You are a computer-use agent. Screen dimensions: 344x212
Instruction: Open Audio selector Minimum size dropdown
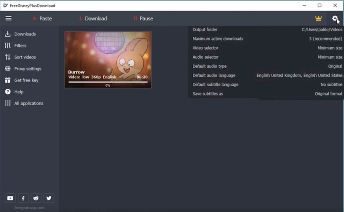click(x=330, y=57)
